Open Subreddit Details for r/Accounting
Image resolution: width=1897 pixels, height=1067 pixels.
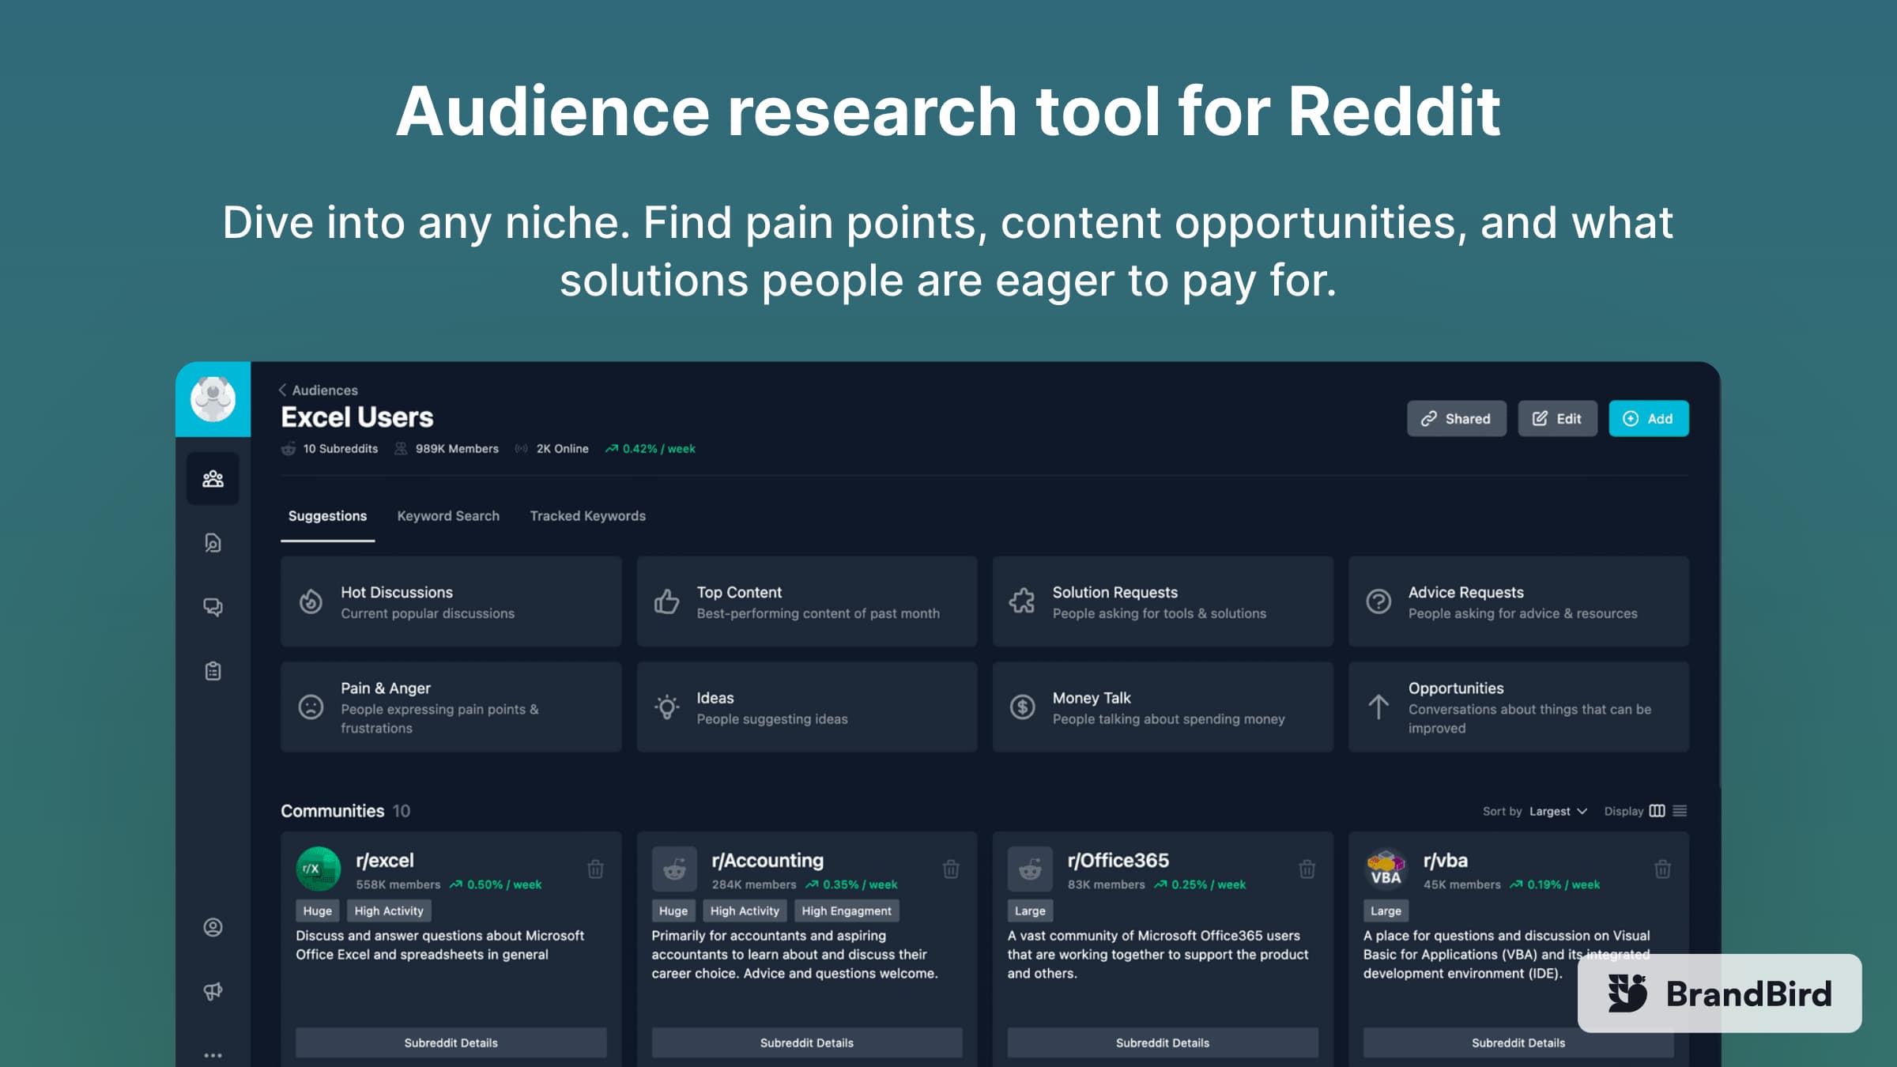(x=807, y=1042)
